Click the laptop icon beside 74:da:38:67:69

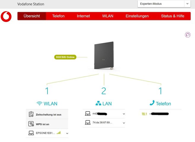pos(88,122)
